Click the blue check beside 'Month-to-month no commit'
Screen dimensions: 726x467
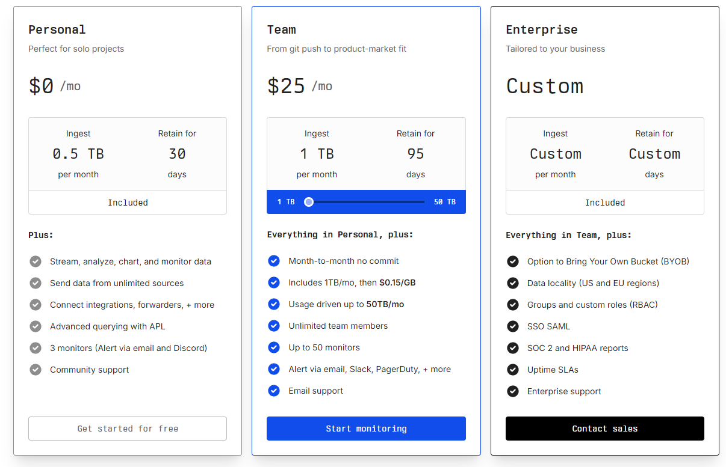(x=274, y=261)
